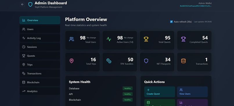Click the green database icon in Quick Actions

pyautogui.click(x=148, y=103)
